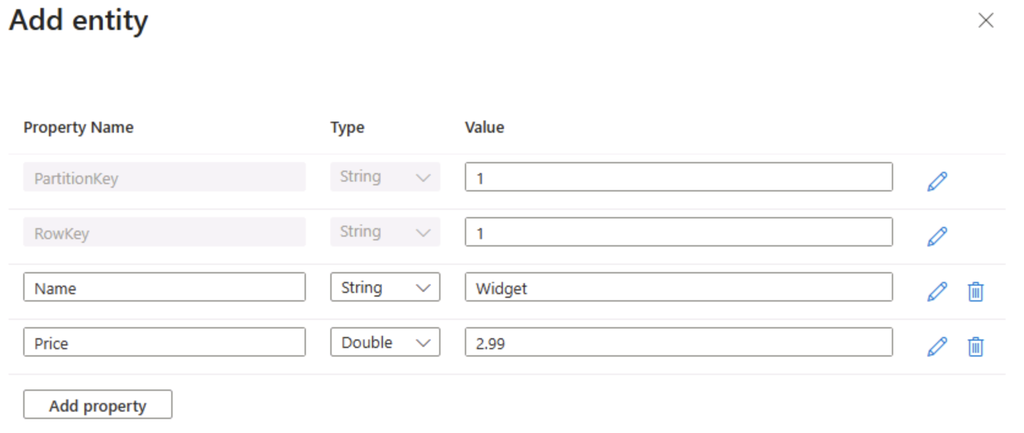Click the 2.99 value text box
The width and height of the screenshot is (1024, 433).
point(678,343)
